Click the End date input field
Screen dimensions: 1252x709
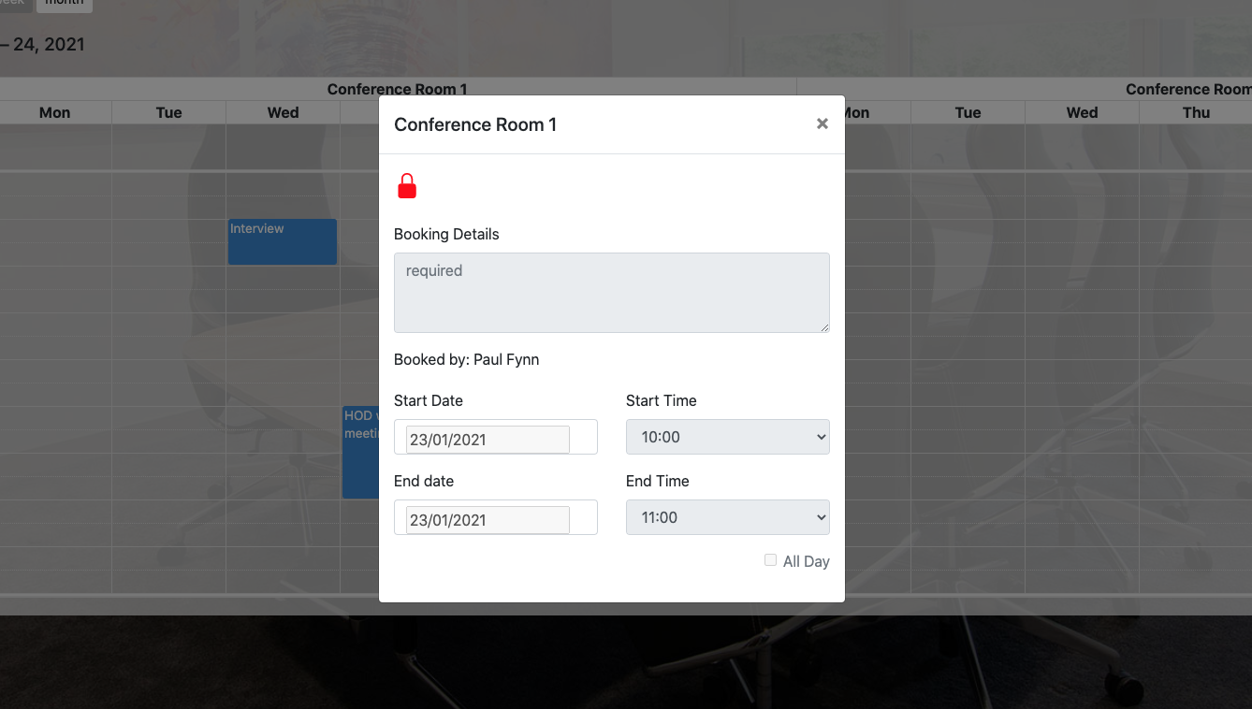tap(488, 519)
